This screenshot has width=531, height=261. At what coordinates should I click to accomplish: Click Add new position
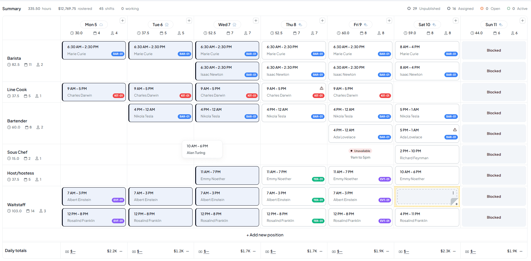pyautogui.click(x=265, y=235)
